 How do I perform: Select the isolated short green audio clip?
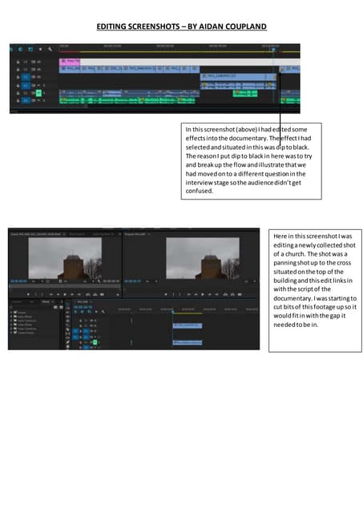point(245,93)
